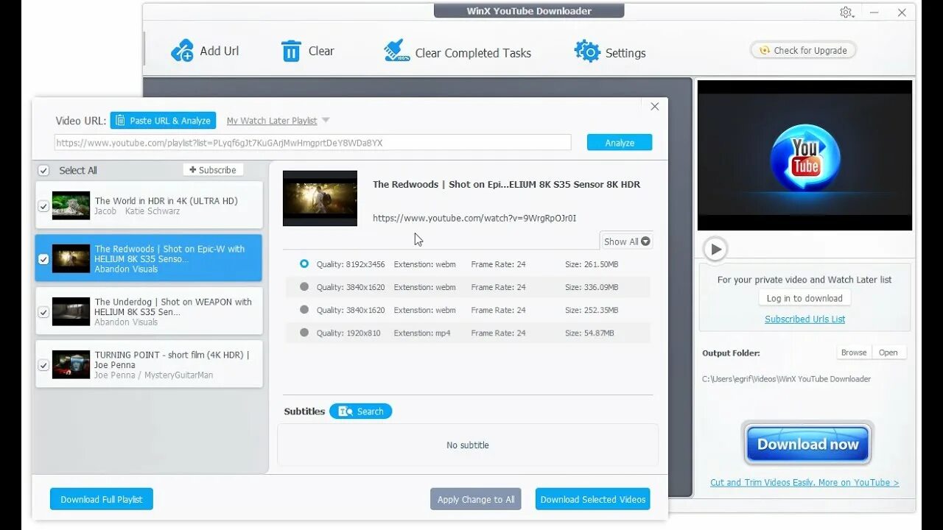Click Download Selected Videos

tap(593, 499)
